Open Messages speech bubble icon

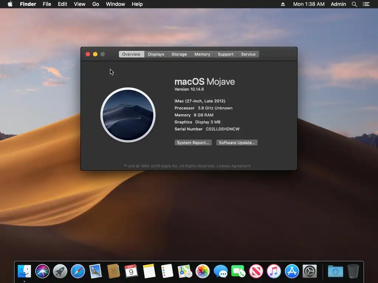click(x=220, y=271)
